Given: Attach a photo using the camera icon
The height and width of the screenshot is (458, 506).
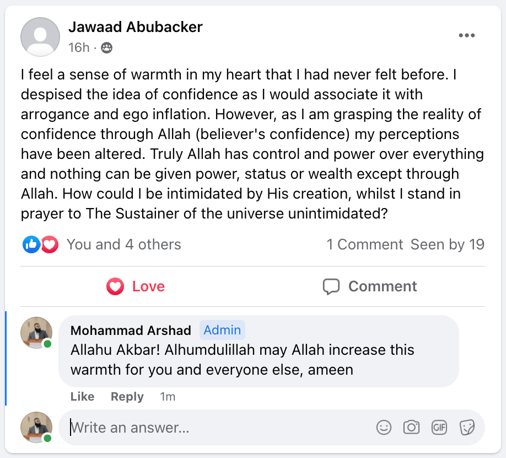Looking at the screenshot, I should click(411, 427).
